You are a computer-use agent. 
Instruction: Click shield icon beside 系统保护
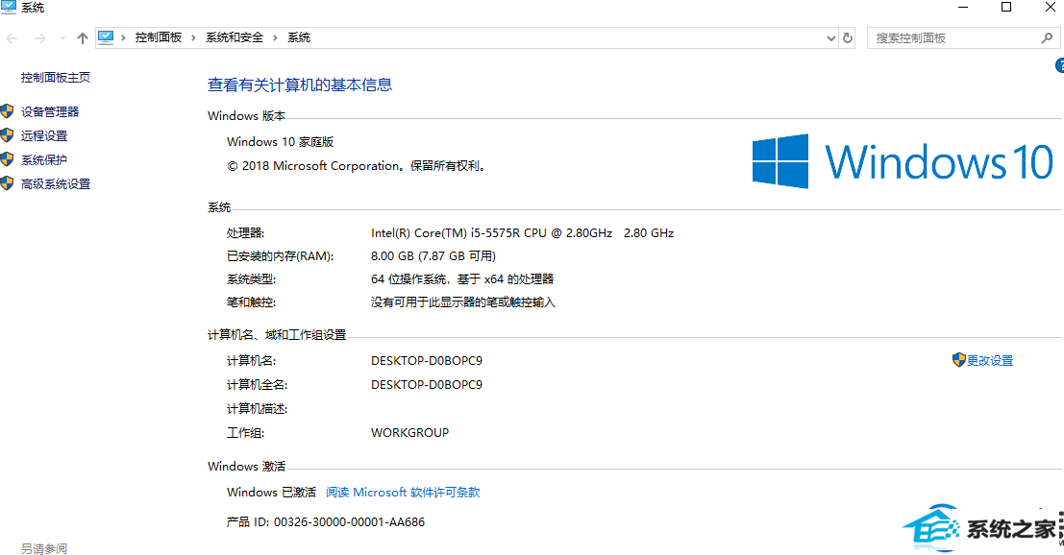click(x=8, y=159)
